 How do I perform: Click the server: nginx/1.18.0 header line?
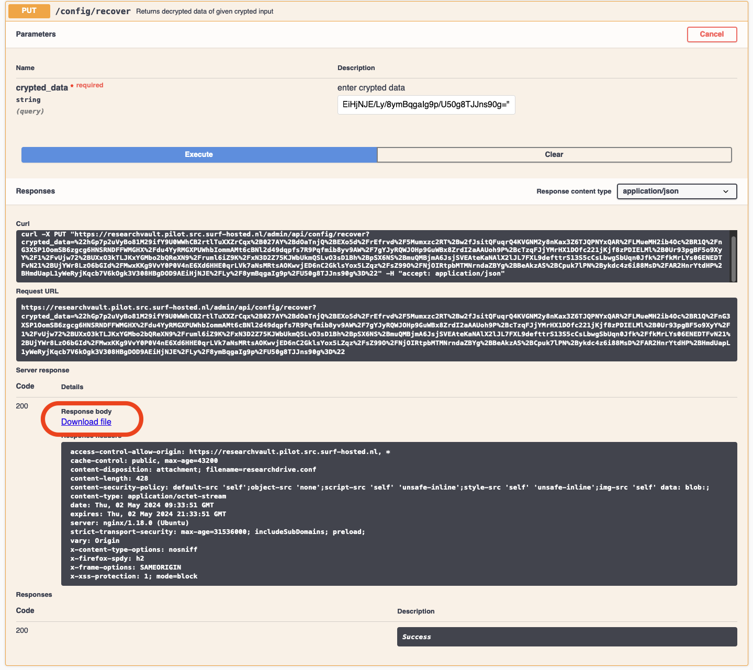coord(129,523)
